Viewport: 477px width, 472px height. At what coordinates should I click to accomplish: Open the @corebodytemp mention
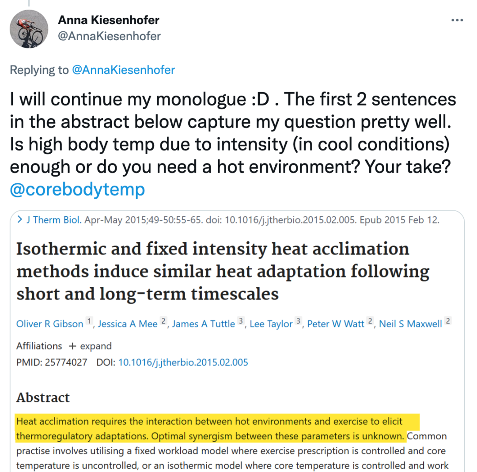77,189
